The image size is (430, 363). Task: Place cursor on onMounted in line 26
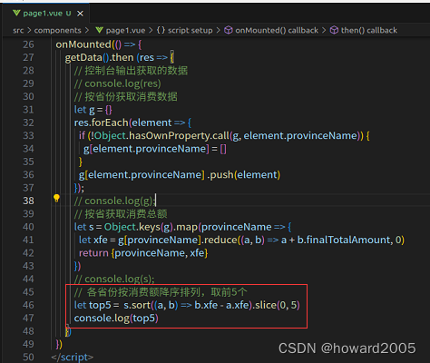(x=83, y=44)
